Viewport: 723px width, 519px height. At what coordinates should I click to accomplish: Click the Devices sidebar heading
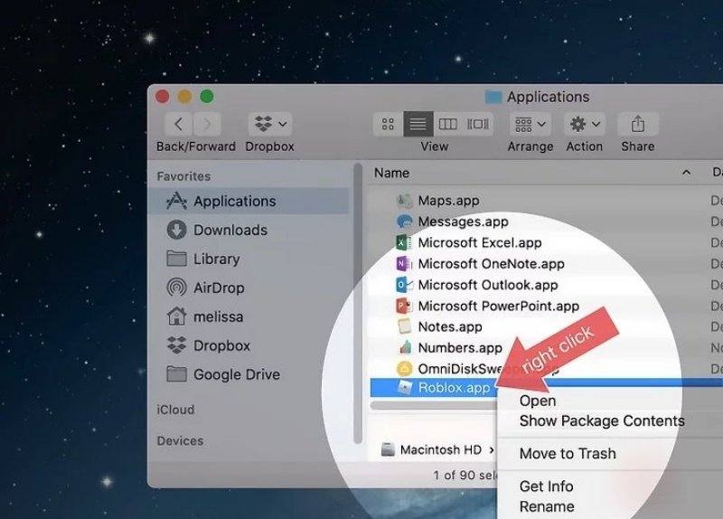(180, 441)
